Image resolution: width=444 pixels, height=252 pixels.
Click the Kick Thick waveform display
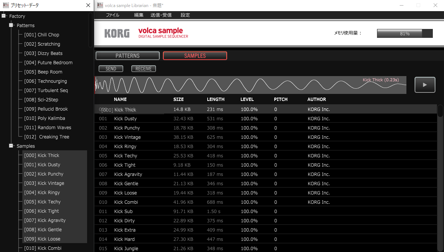[x=250, y=85]
